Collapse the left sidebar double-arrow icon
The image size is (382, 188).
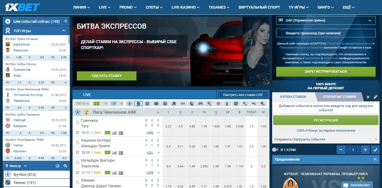pyautogui.click(x=66, y=21)
